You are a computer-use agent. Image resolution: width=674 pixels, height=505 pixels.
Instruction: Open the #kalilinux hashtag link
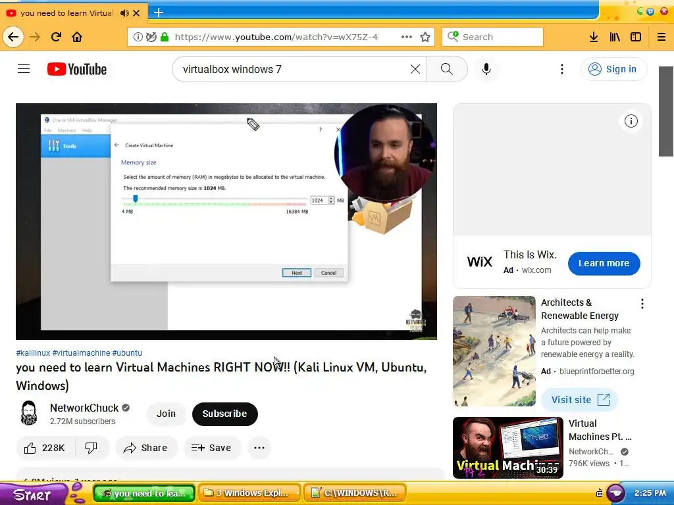pos(33,352)
